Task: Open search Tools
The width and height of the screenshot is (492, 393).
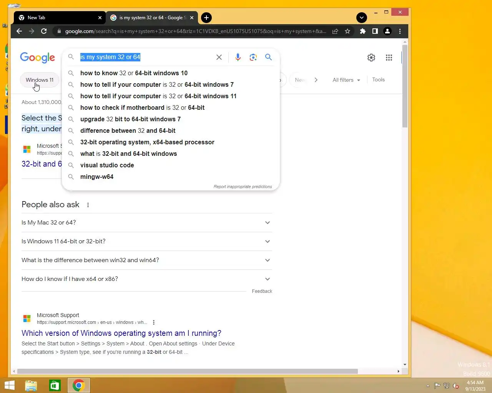Action: pyautogui.click(x=378, y=79)
